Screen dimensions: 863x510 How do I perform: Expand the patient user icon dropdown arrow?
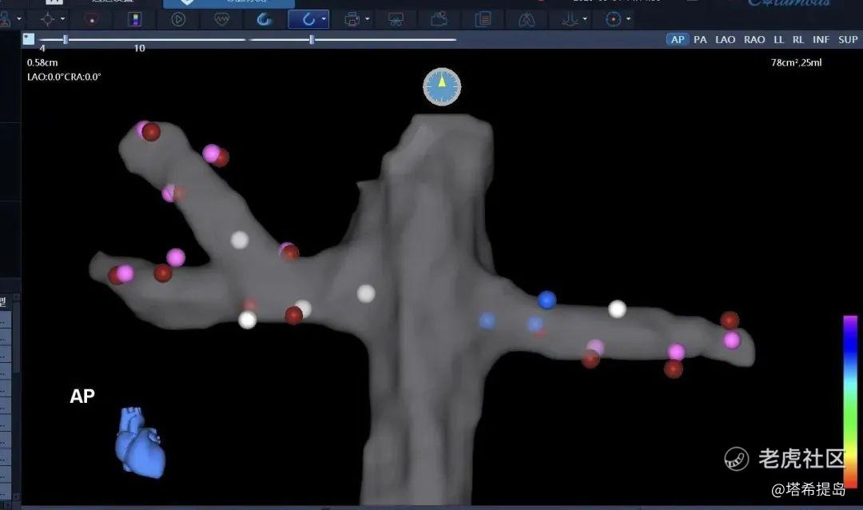point(19,19)
